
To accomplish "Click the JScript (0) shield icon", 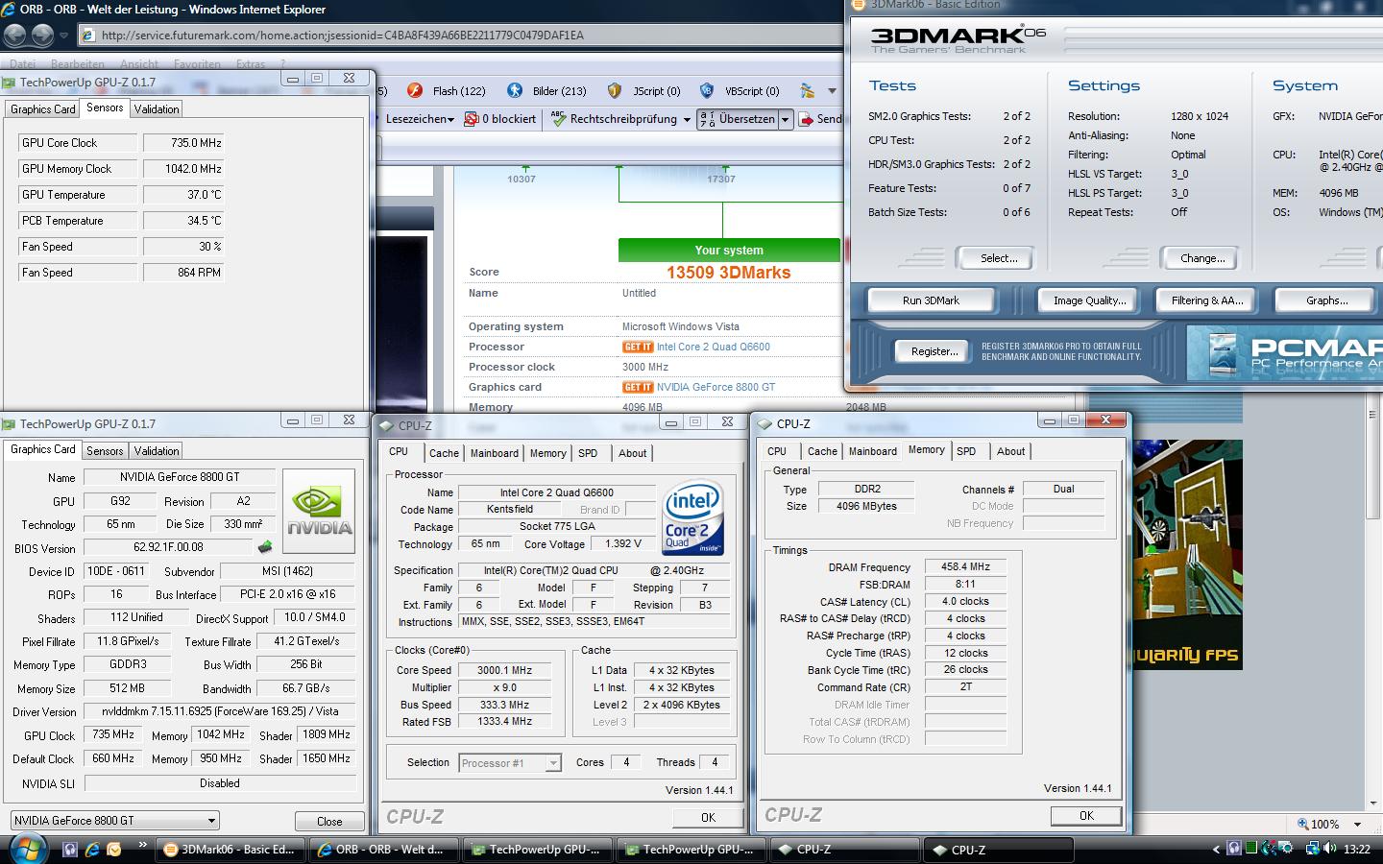I will click(x=615, y=91).
